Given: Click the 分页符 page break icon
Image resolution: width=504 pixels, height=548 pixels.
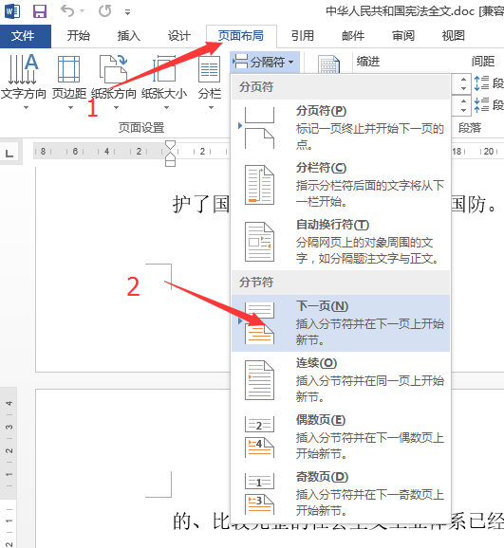Looking at the screenshot, I should [259, 128].
